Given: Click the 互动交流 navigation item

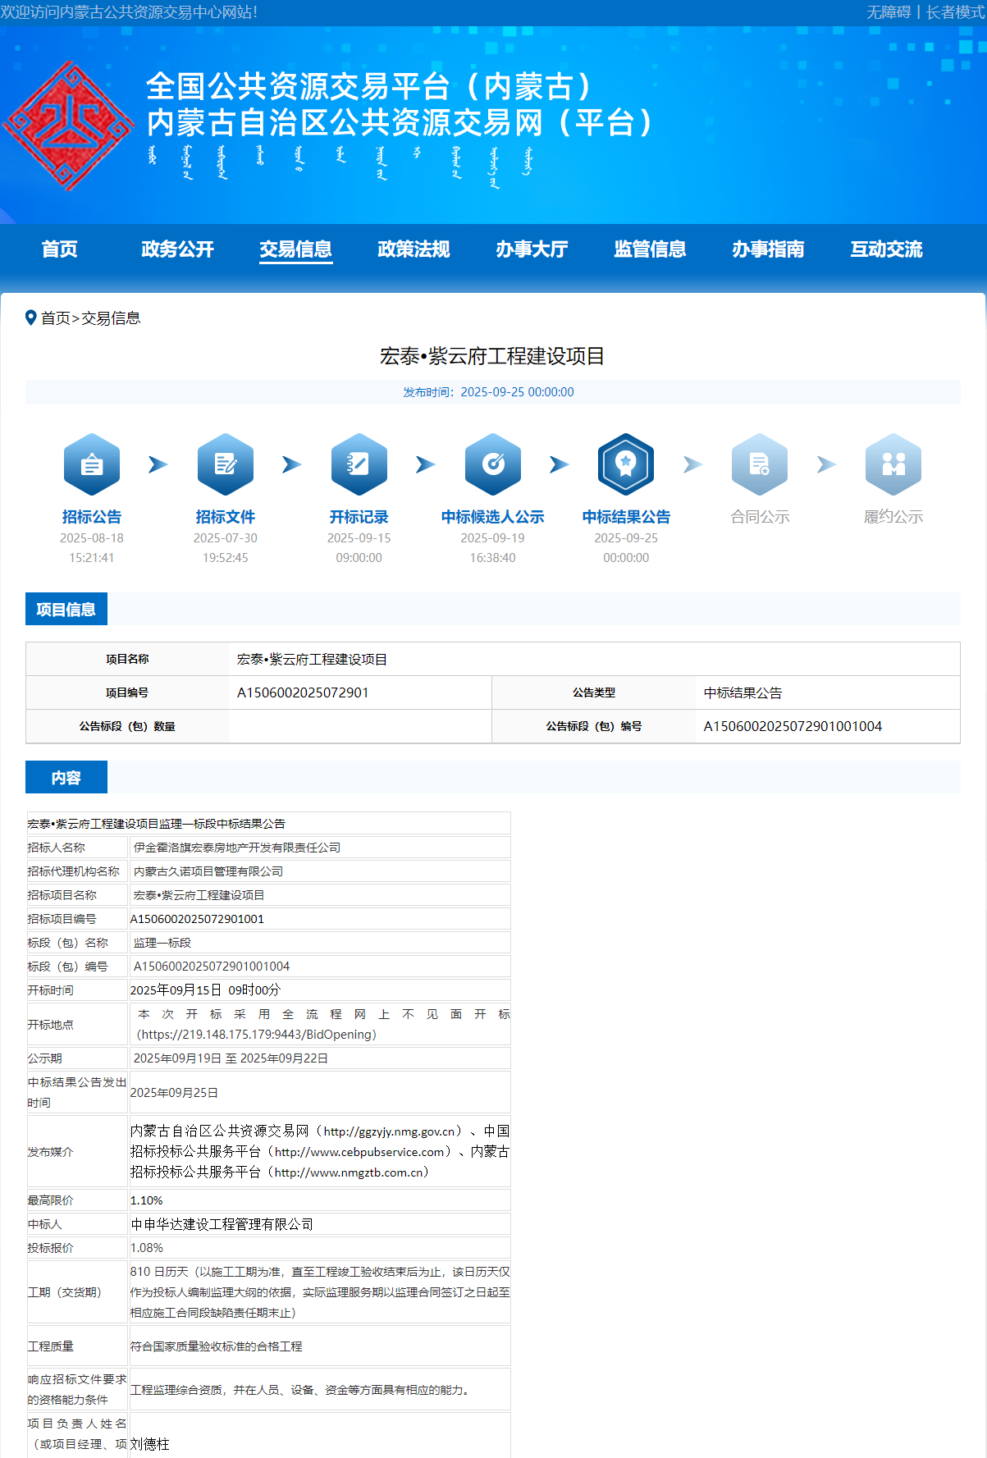Looking at the screenshot, I should tap(886, 249).
